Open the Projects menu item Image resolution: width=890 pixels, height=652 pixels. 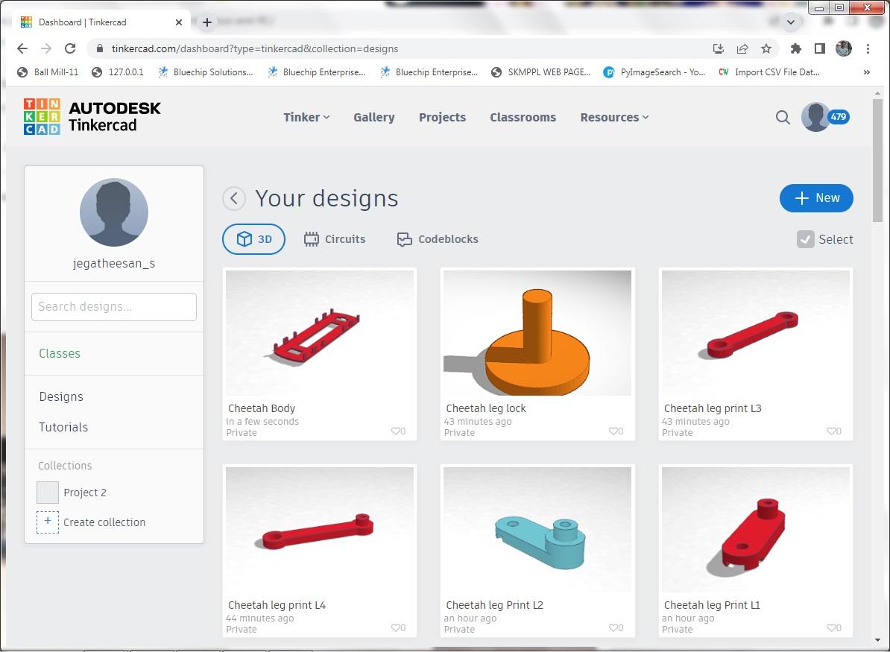[442, 118]
